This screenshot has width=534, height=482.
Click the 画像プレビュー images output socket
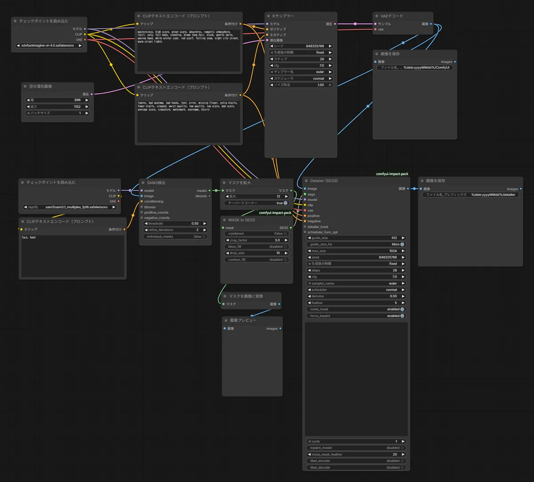tap(280, 328)
